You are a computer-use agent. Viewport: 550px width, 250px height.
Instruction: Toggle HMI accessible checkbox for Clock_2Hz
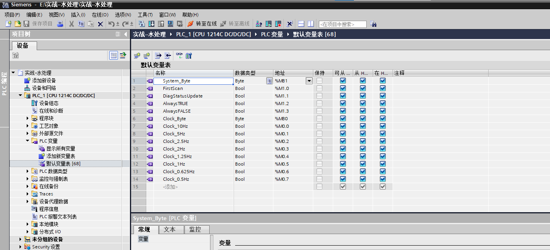click(343, 149)
